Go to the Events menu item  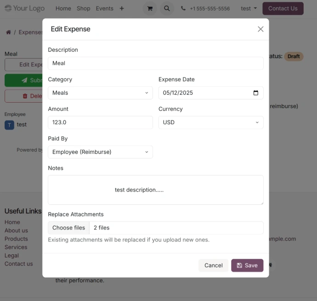pyautogui.click(x=105, y=8)
